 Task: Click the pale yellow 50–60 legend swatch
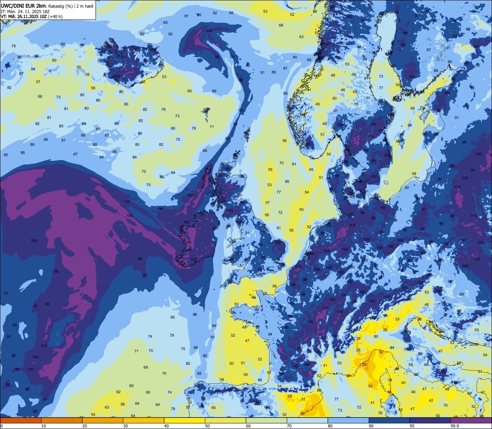point(225,421)
